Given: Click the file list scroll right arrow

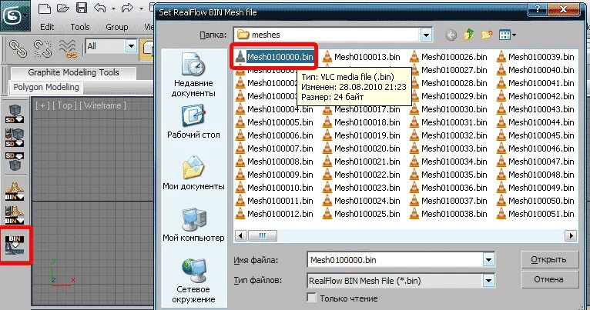Looking at the screenshot, I should 571,235.
